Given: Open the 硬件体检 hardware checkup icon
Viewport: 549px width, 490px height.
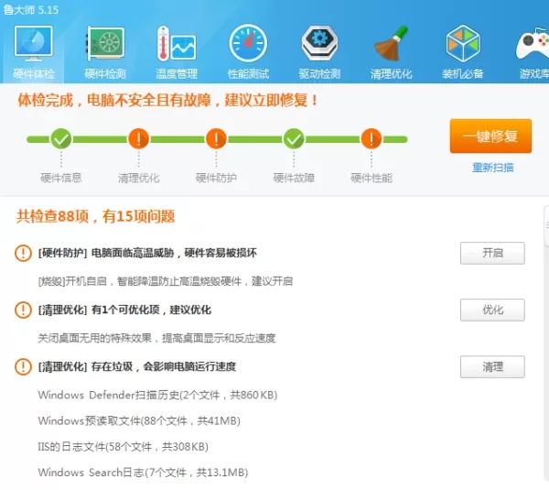Looking at the screenshot, I should 34,43.
